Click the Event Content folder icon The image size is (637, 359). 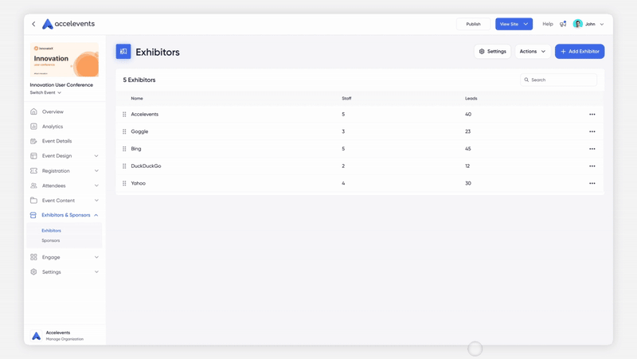click(x=33, y=201)
